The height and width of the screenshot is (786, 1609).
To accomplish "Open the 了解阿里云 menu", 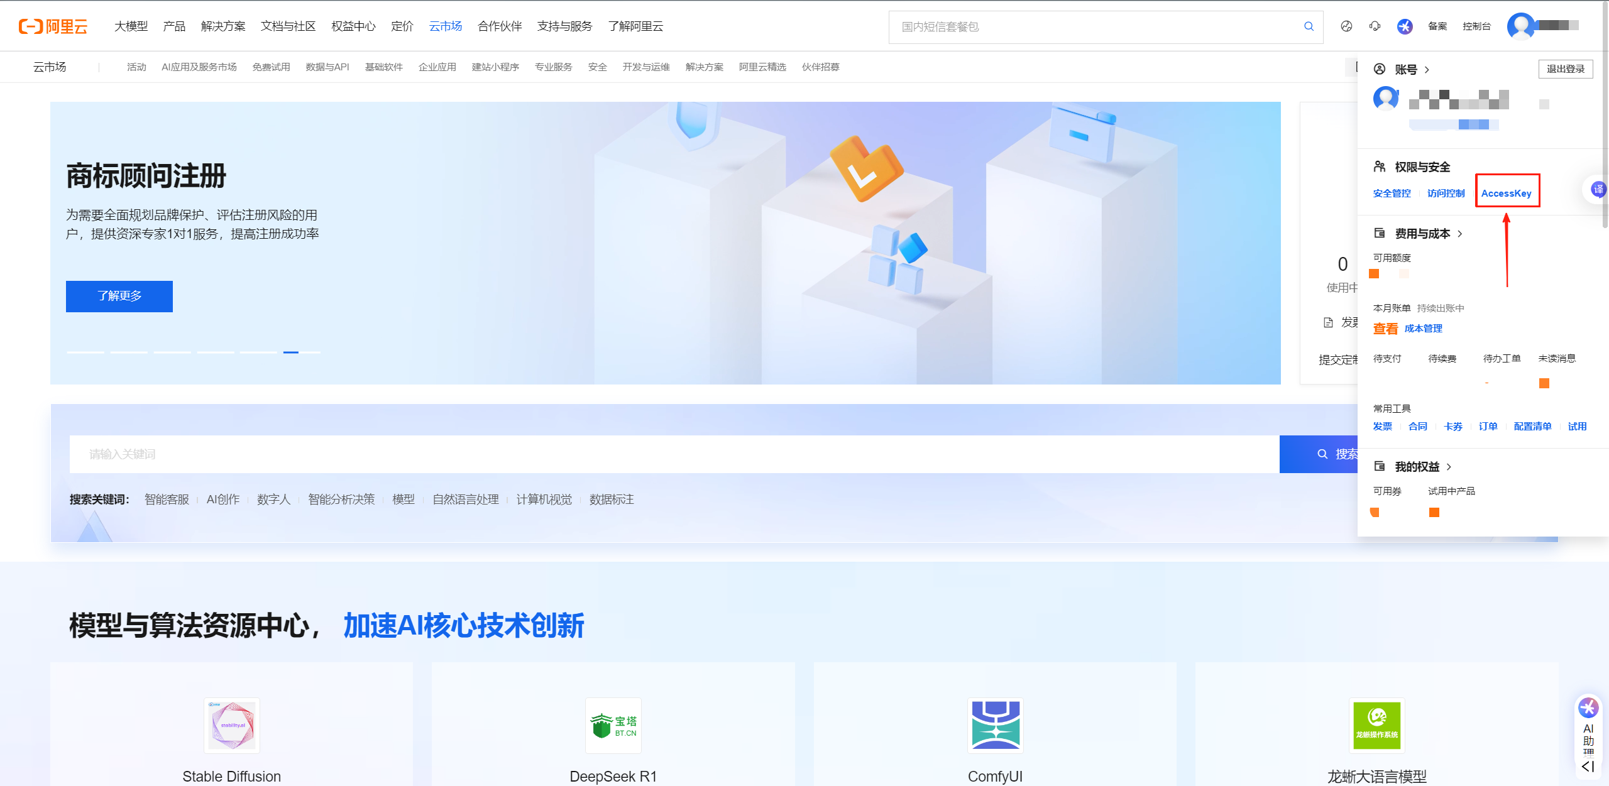I will coord(635,26).
